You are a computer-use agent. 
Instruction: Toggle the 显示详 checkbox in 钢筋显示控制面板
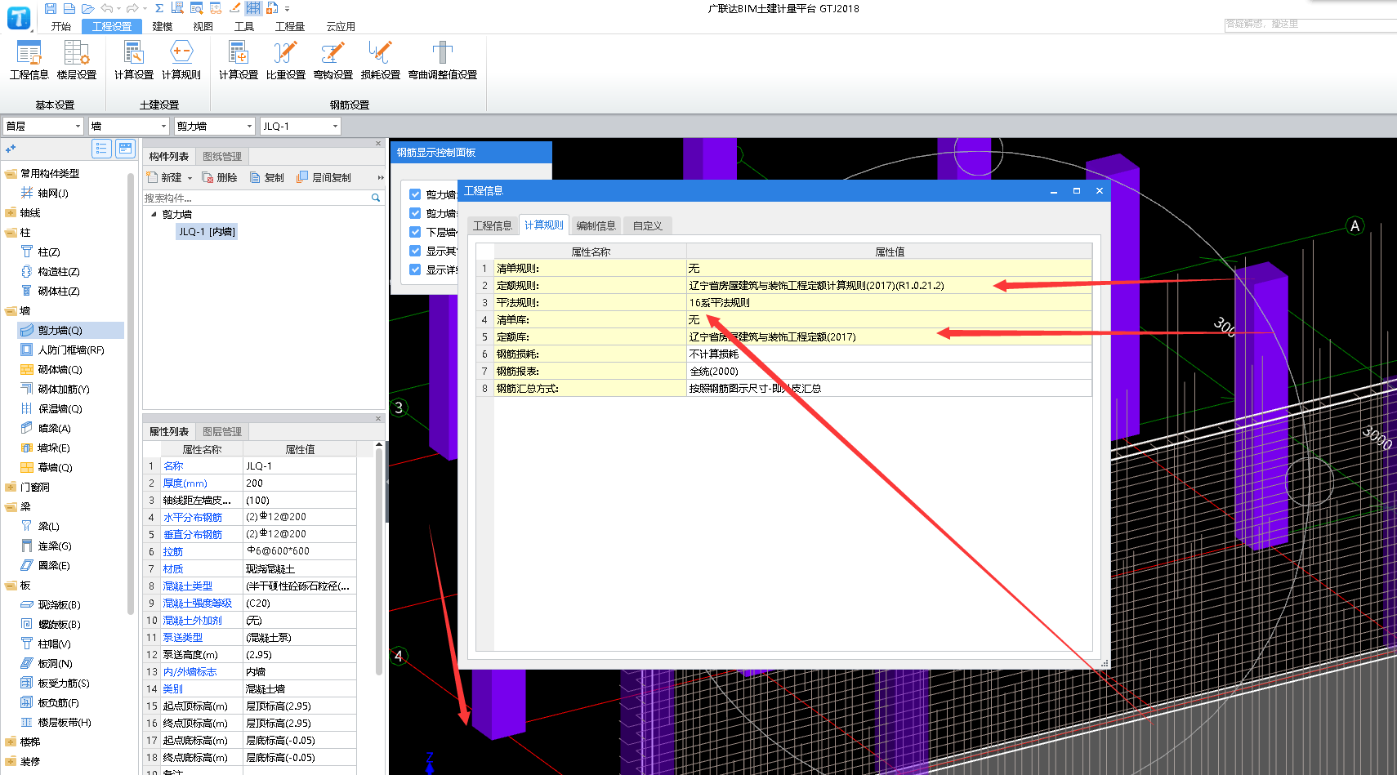(415, 269)
